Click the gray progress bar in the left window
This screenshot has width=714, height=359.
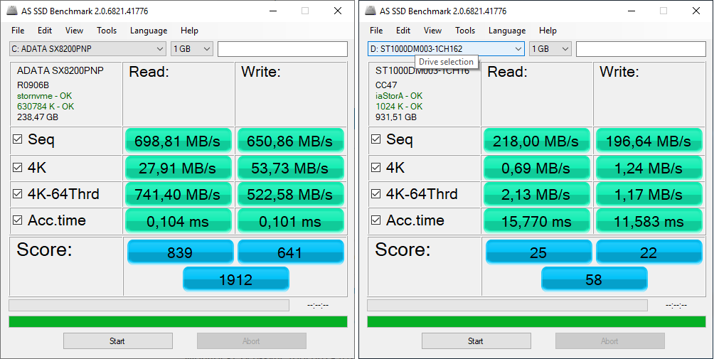pos(149,305)
